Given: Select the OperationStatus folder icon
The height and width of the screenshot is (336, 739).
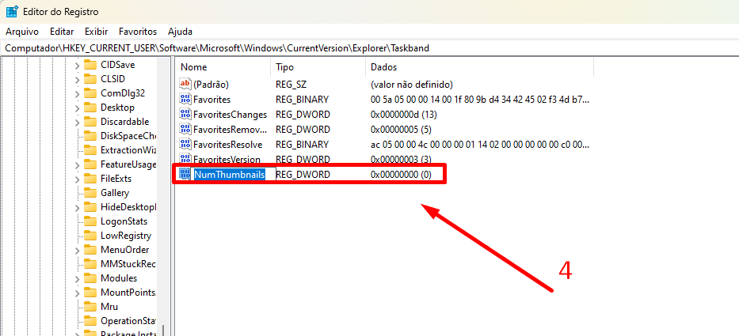Looking at the screenshot, I should coord(90,321).
